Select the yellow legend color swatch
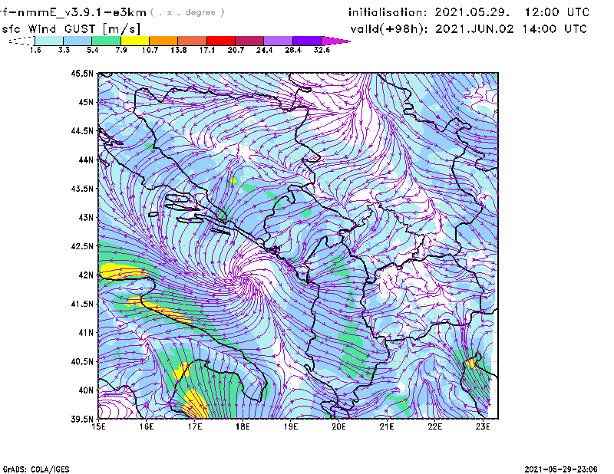Image resolution: width=614 pixels, height=474 pixels. [135, 41]
